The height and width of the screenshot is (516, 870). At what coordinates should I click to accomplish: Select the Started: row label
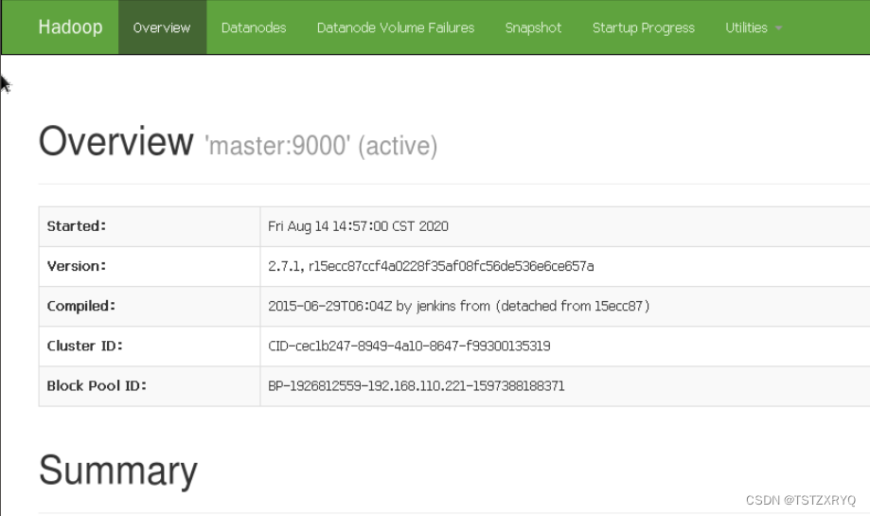[x=77, y=226]
